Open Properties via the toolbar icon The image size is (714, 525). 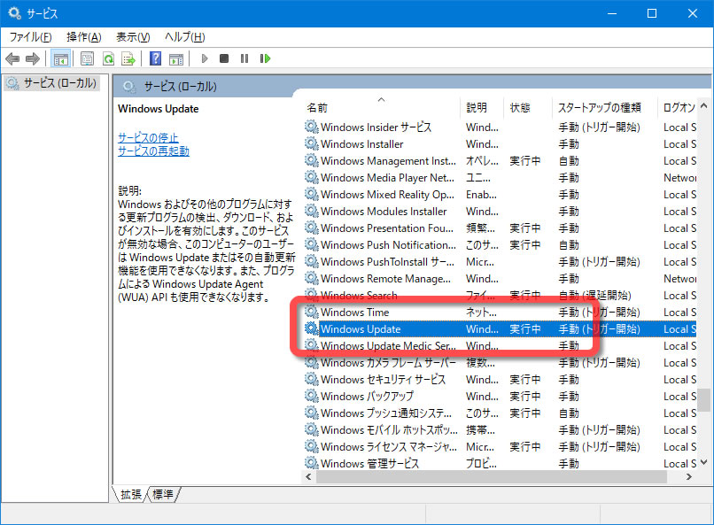coord(87,58)
